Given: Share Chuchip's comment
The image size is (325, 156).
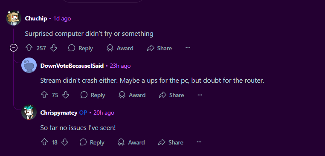Looking at the screenshot, I should [160, 48].
